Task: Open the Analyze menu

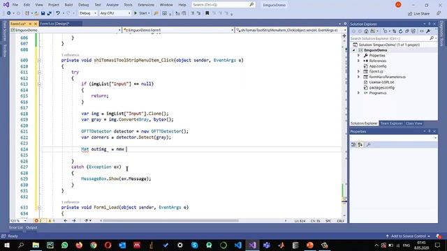Action: (112, 5)
